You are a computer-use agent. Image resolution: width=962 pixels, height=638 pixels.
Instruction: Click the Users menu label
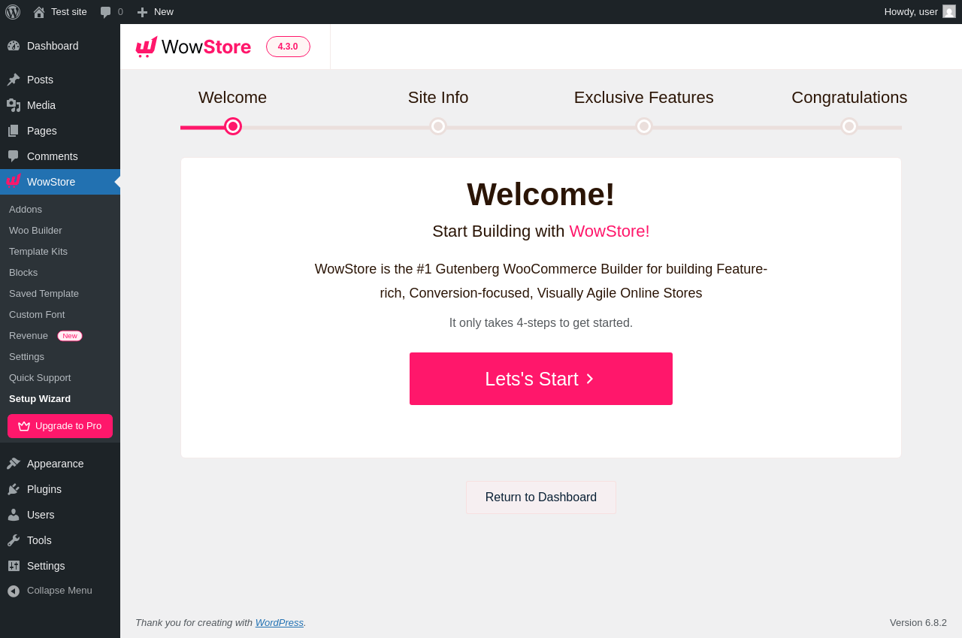pyautogui.click(x=41, y=515)
